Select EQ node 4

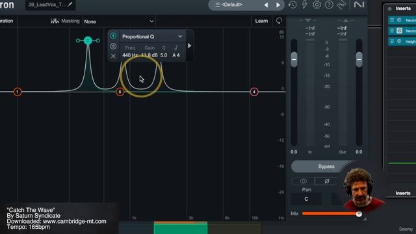[254, 92]
